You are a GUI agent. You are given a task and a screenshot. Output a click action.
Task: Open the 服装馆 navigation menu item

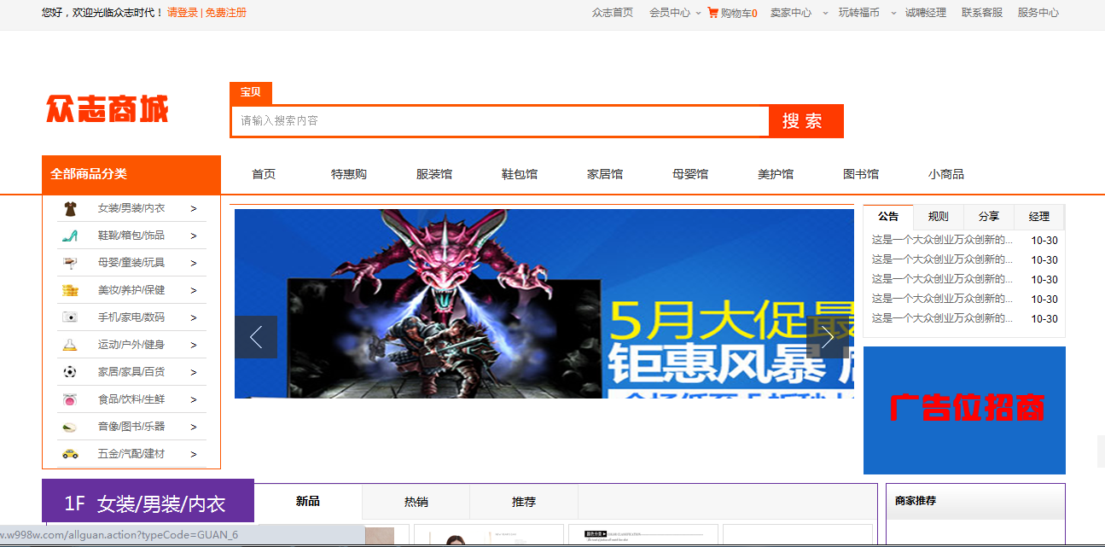coord(434,173)
